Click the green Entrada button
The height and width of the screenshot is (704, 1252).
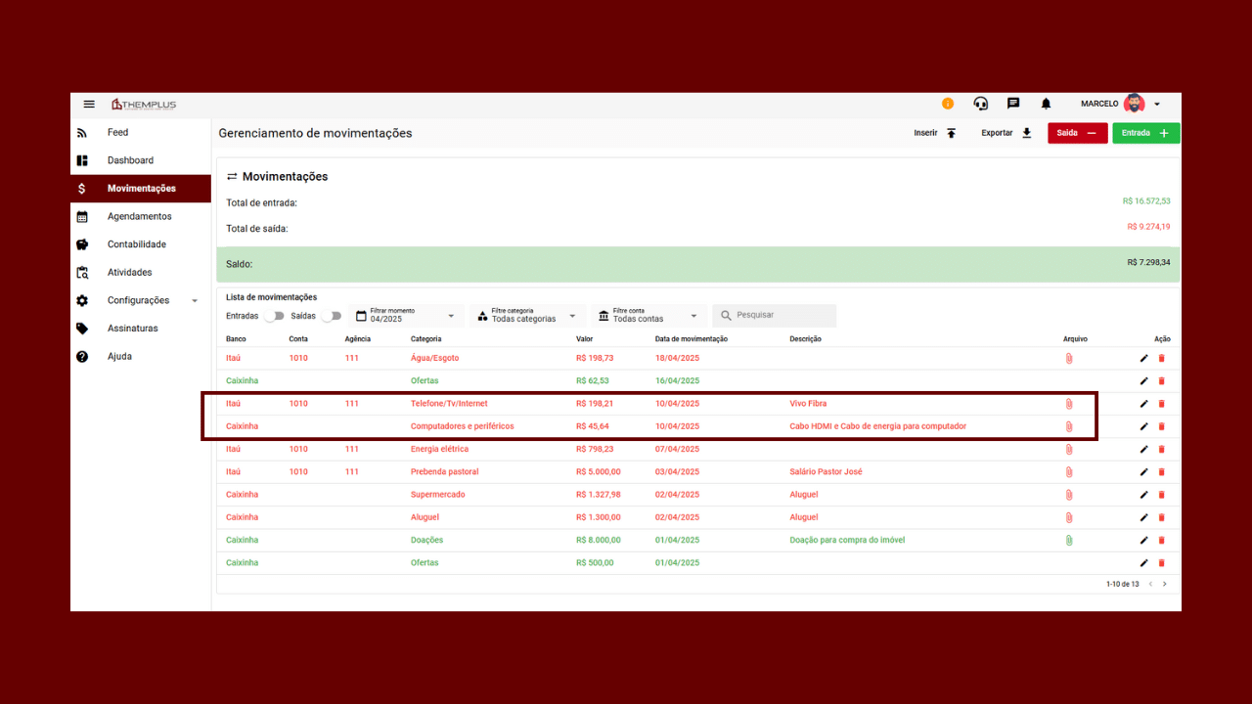tap(1145, 133)
